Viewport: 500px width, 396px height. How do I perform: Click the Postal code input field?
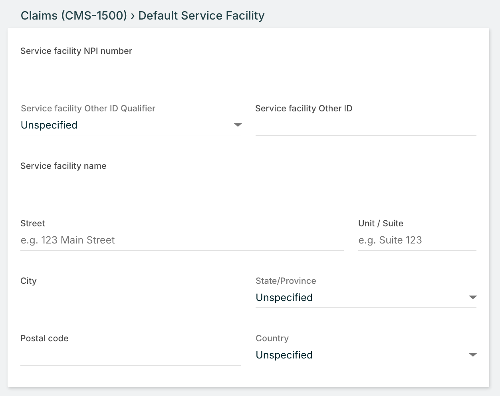click(x=131, y=355)
